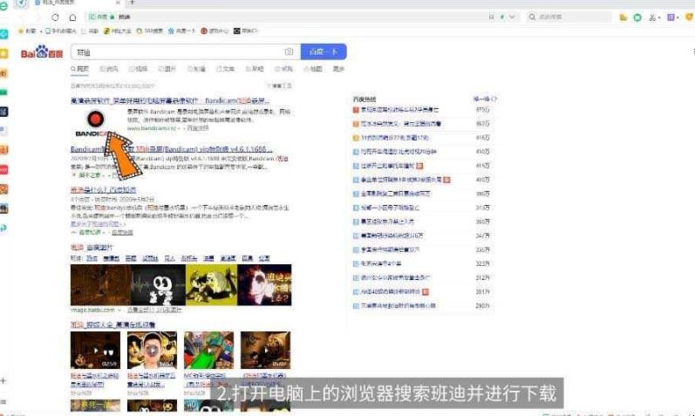Switch to the 视频 tab
The image size is (695, 416).
(138, 69)
